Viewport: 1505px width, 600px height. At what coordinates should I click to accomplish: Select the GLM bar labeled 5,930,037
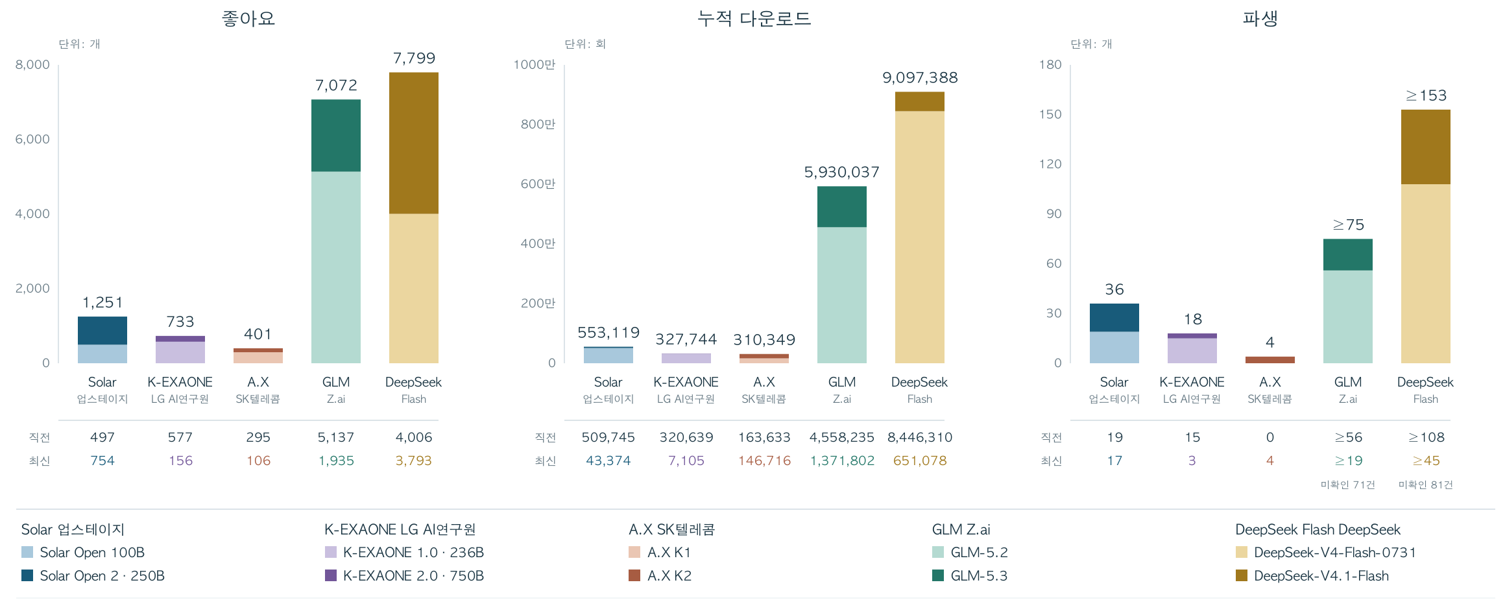coord(842,274)
